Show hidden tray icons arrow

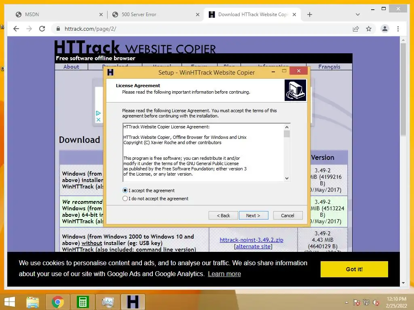[x=346, y=302]
